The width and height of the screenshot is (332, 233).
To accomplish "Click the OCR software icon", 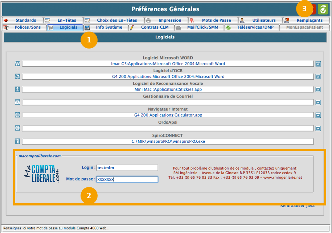I will coord(17,76).
